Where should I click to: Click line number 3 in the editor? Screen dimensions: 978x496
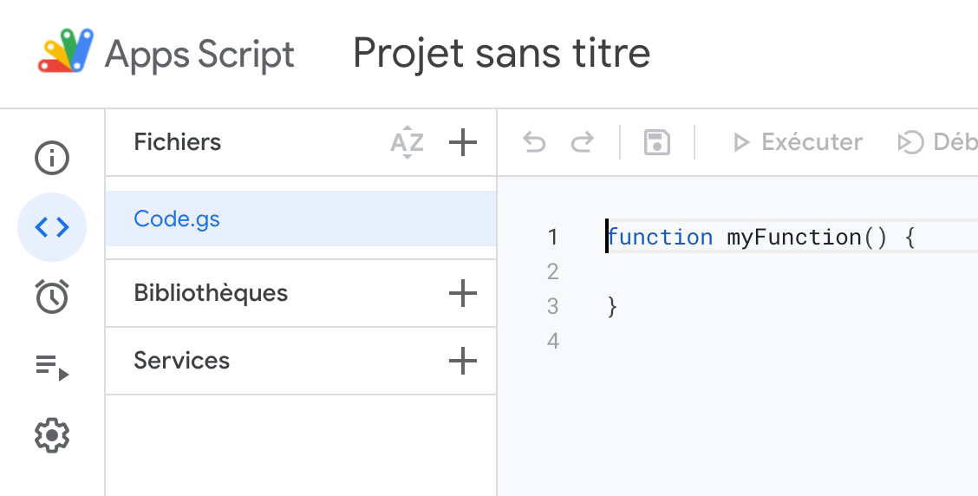click(552, 306)
